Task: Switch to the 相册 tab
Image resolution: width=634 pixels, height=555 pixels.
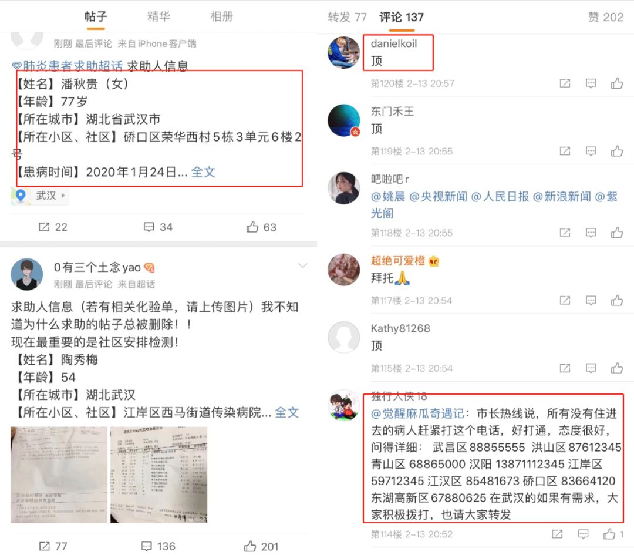Action: [221, 16]
